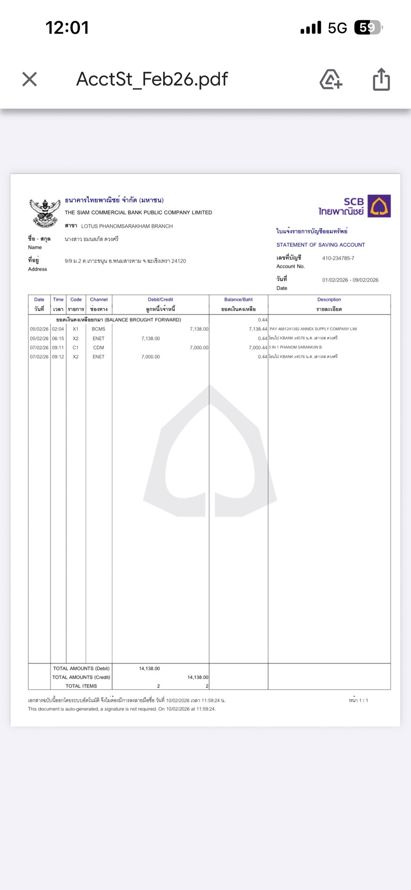Image resolution: width=411 pixels, height=890 pixels.
Task: Tap the Add to Drive icon
Action: [331, 79]
